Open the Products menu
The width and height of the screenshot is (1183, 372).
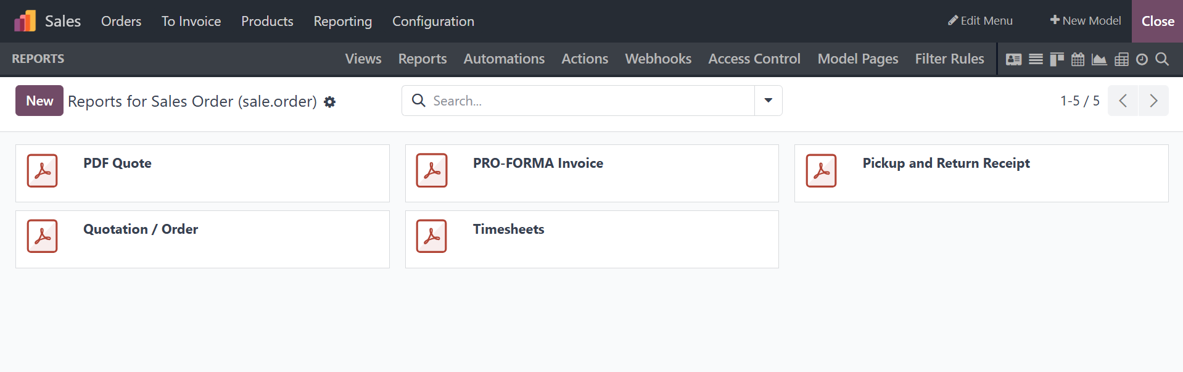[x=267, y=21]
